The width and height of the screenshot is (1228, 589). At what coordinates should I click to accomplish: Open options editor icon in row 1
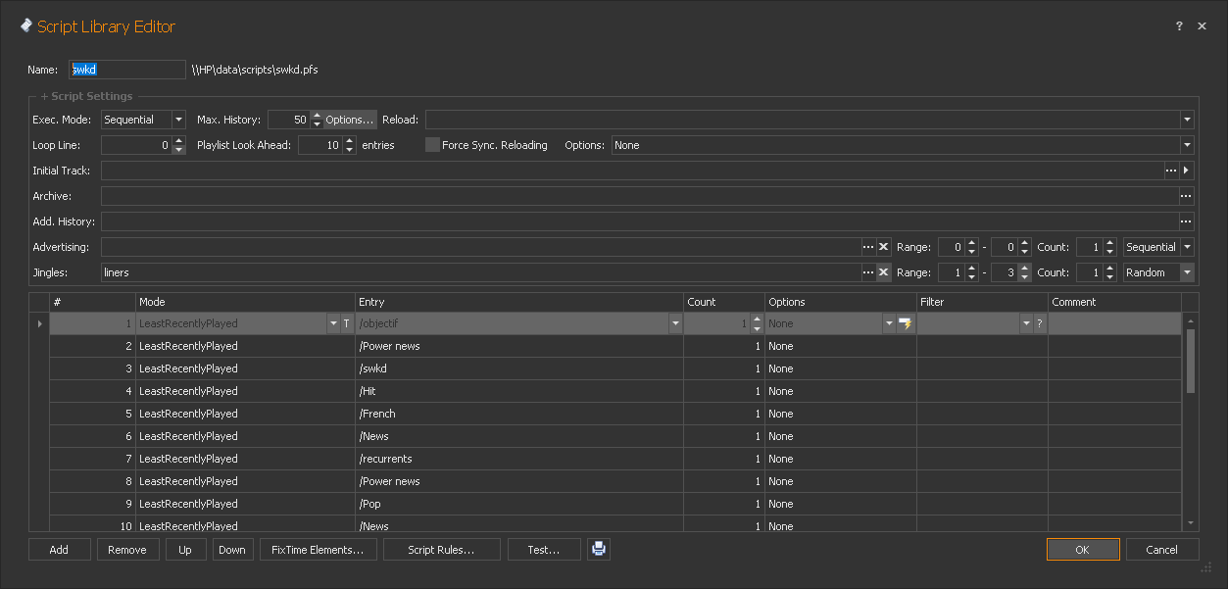point(906,323)
